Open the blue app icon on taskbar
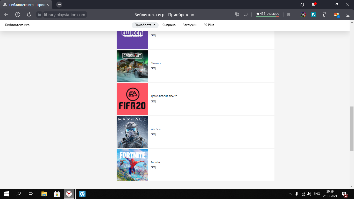Screen dimensions: 354x199 pyautogui.click(x=82, y=194)
